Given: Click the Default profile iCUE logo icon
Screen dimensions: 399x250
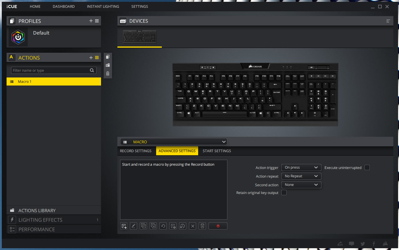Looking at the screenshot, I should pyautogui.click(x=18, y=37).
